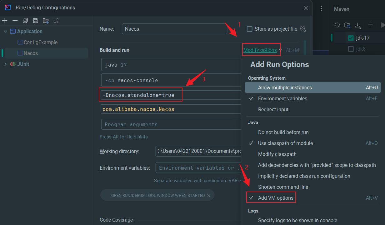385x225 pixels.
Task: Remove the selected configuration
Action: (x=15, y=21)
